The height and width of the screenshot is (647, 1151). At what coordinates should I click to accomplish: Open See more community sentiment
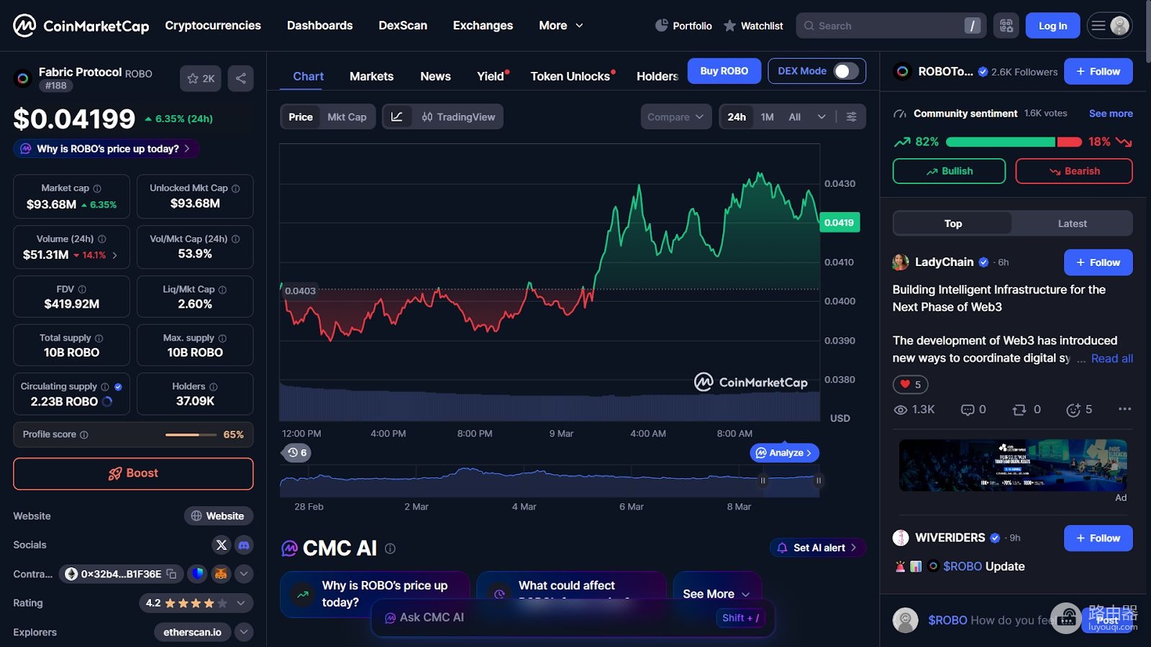point(1111,114)
